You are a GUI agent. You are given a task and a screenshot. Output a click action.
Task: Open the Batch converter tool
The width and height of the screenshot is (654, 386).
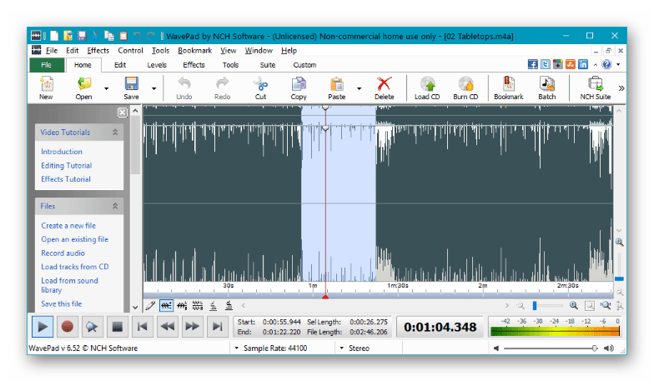[547, 88]
